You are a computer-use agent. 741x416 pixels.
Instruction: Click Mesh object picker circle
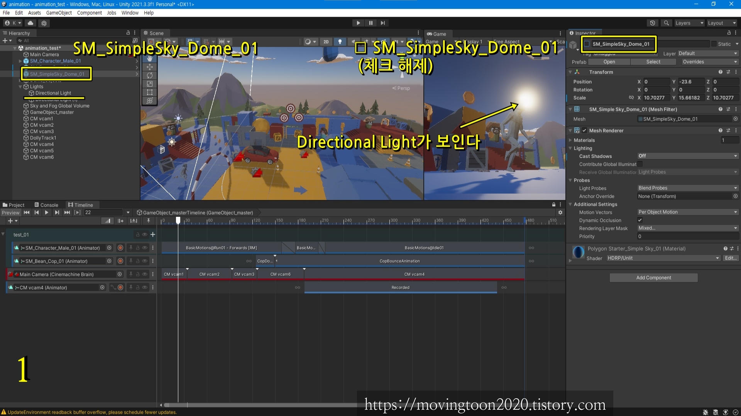736,119
